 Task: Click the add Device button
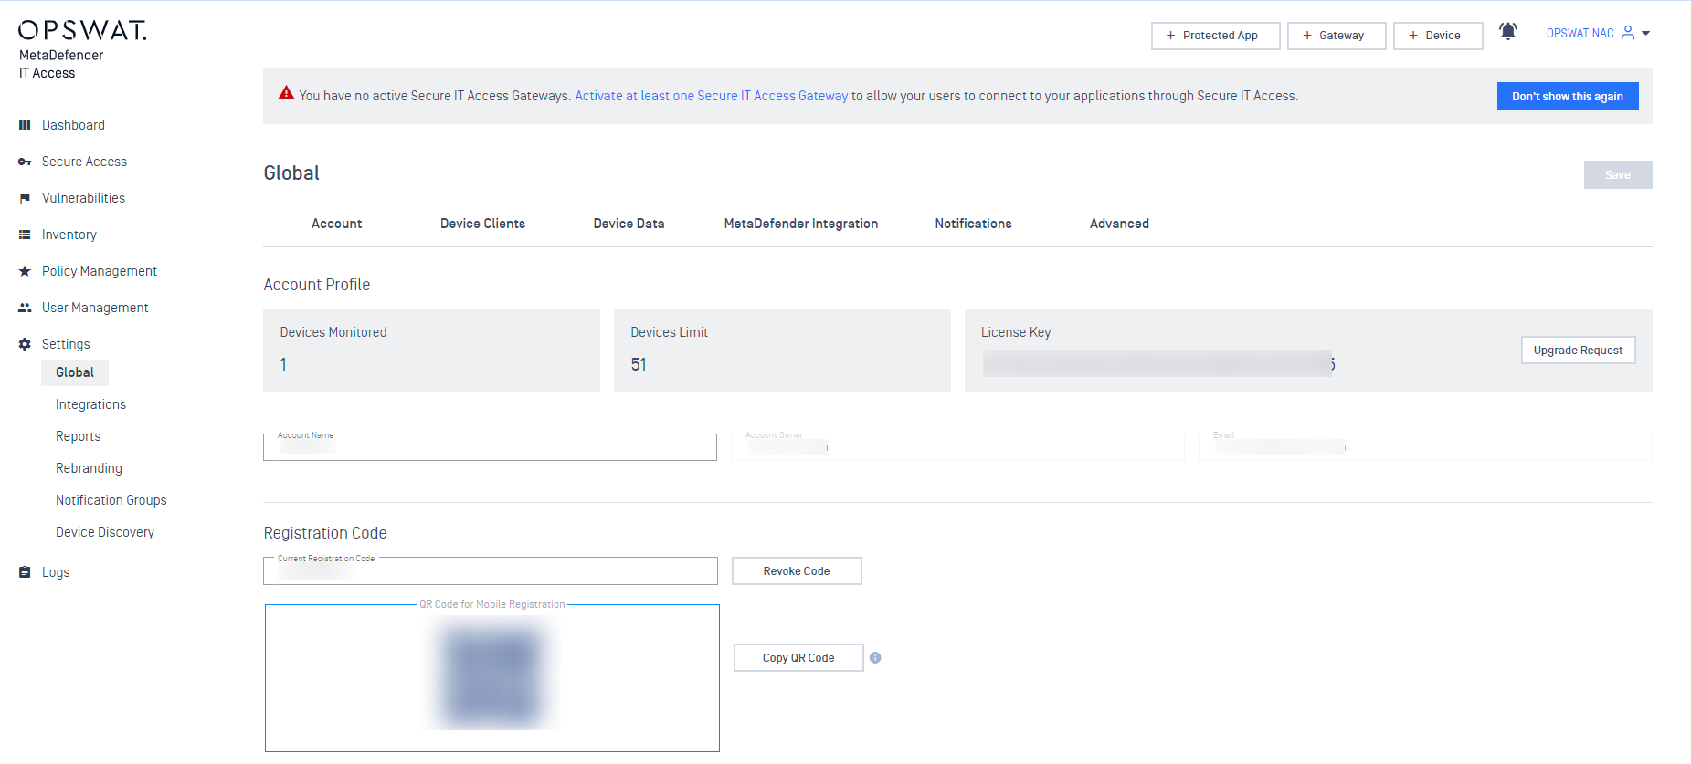point(1438,36)
